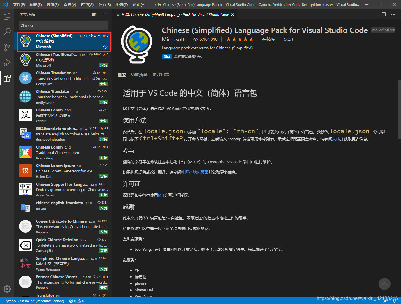Open the 帮助(H) menu
This screenshot has height=304, width=401.
139,4
